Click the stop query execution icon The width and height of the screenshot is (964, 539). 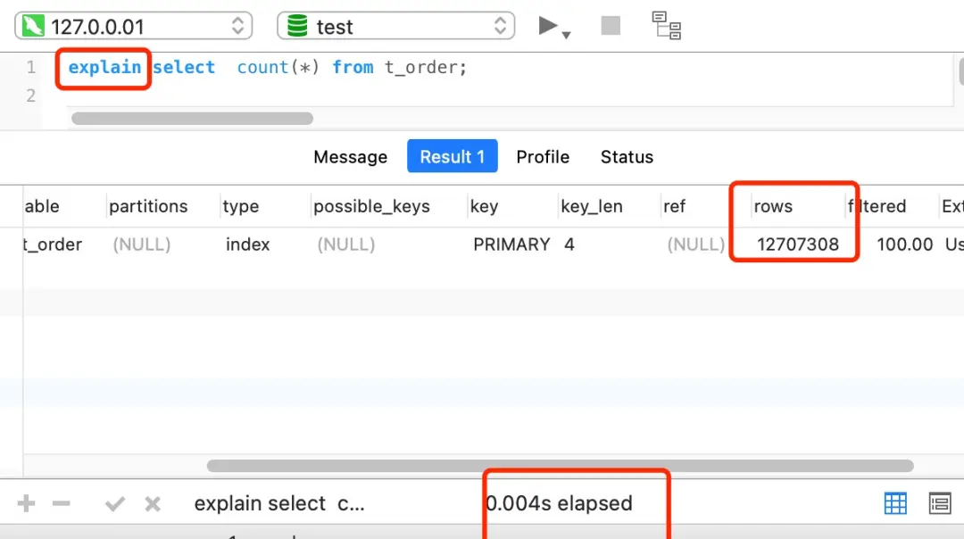[x=610, y=25]
